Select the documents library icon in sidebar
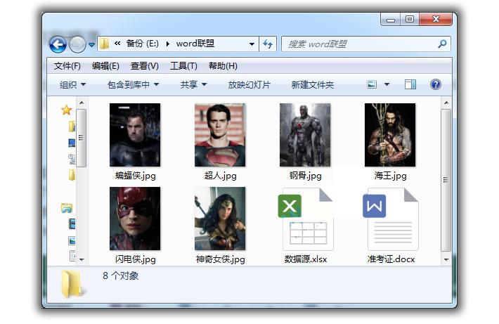Image resolution: width=499 pixels, height=324 pixels. (72, 256)
